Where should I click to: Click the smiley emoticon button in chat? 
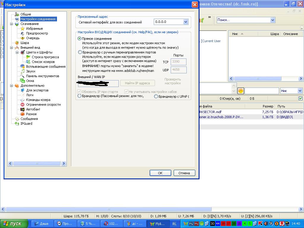click(241, 91)
